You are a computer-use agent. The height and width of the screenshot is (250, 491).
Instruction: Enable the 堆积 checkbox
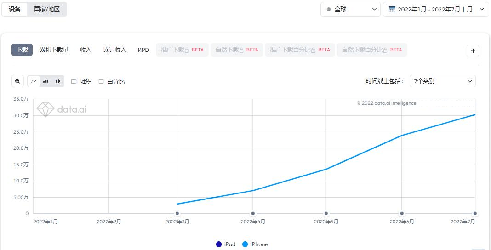pyautogui.click(x=74, y=81)
